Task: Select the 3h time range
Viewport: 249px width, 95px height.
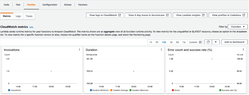Action: click(x=157, y=42)
